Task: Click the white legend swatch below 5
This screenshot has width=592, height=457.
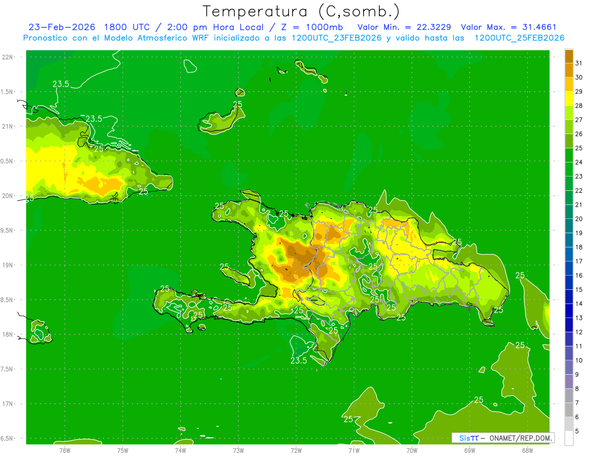Action: (x=569, y=439)
